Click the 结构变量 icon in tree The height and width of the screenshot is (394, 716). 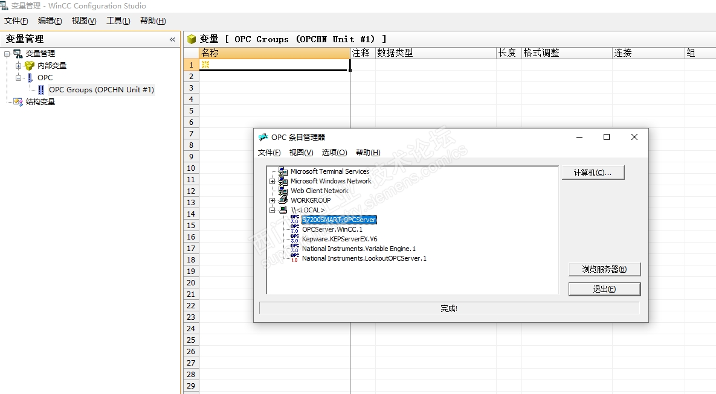pos(18,102)
